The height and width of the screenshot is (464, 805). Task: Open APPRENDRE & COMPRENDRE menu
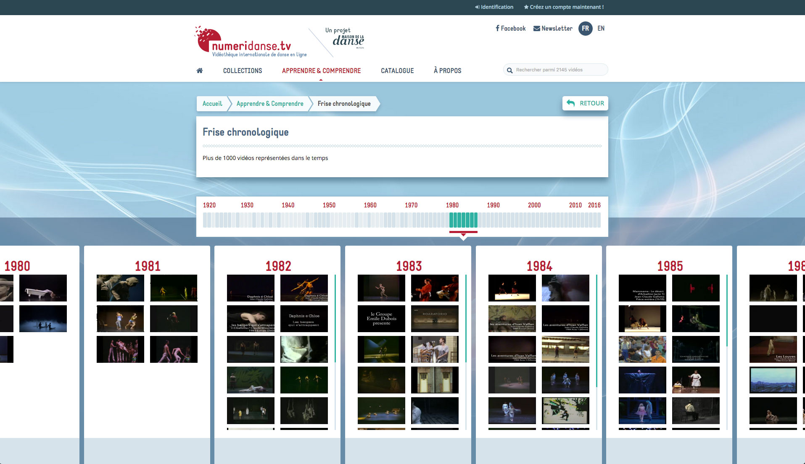pyautogui.click(x=321, y=71)
